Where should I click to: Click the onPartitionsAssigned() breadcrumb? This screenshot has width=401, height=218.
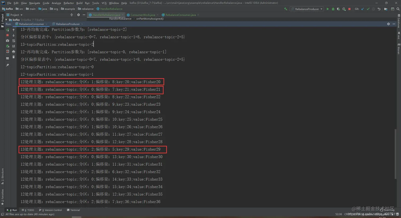(x=150, y=19)
